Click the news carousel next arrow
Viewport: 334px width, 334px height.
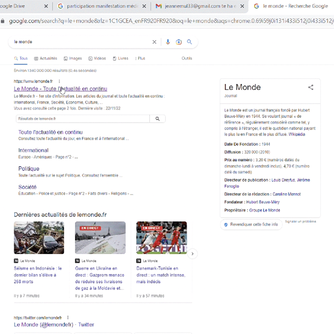point(192,254)
